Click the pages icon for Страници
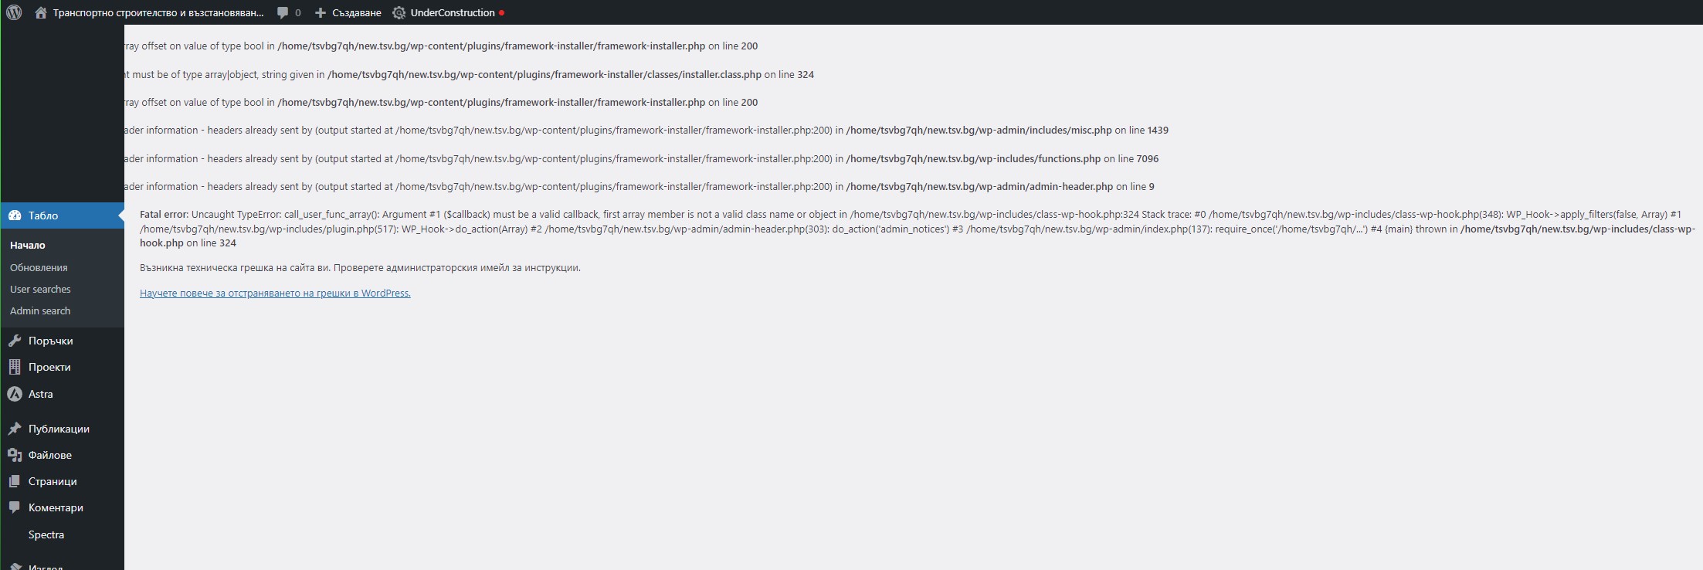 [x=15, y=481]
